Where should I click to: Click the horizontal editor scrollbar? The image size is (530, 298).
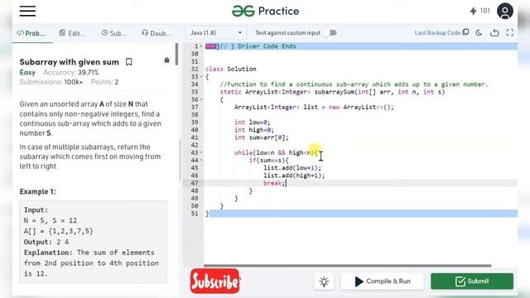click(x=348, y=266)
